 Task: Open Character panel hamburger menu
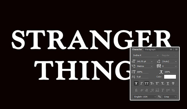(176, 49)
